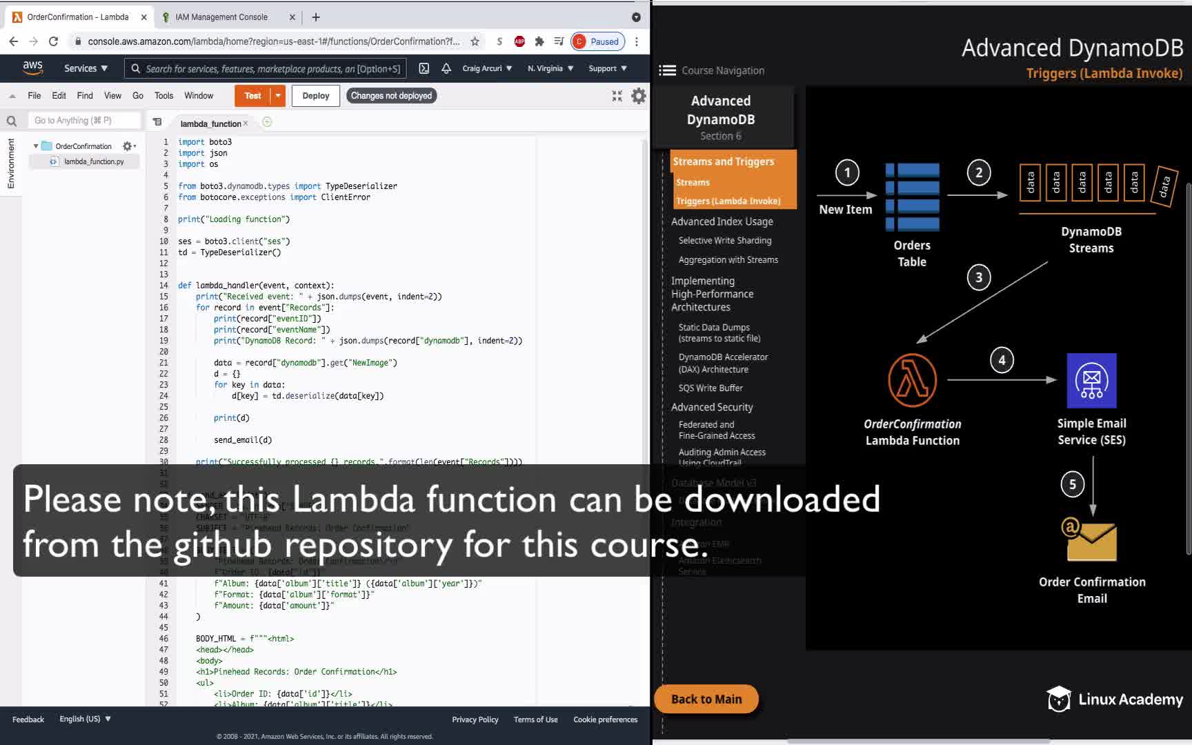Open the Find menu in the code editor
The width and height of the screenshot is (1192, 745).
(x=85, y=96)
